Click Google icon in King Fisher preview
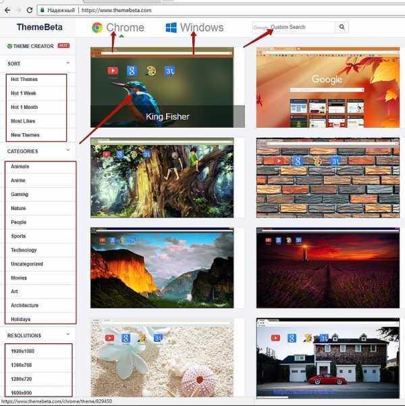Viewport: 405px width, 406px height. click(132, 71)
